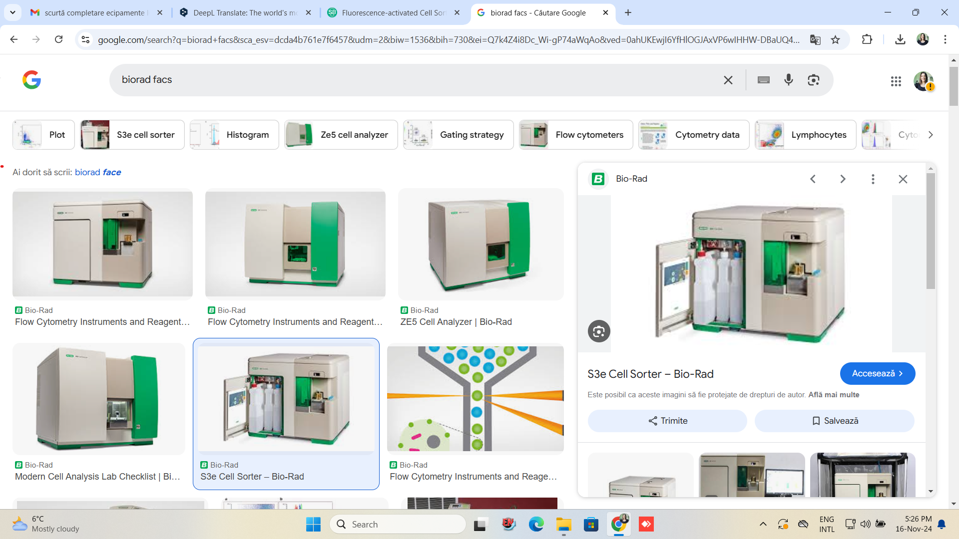Open the ENG INTL language switcher
The image size is (959, 539).
827,524
